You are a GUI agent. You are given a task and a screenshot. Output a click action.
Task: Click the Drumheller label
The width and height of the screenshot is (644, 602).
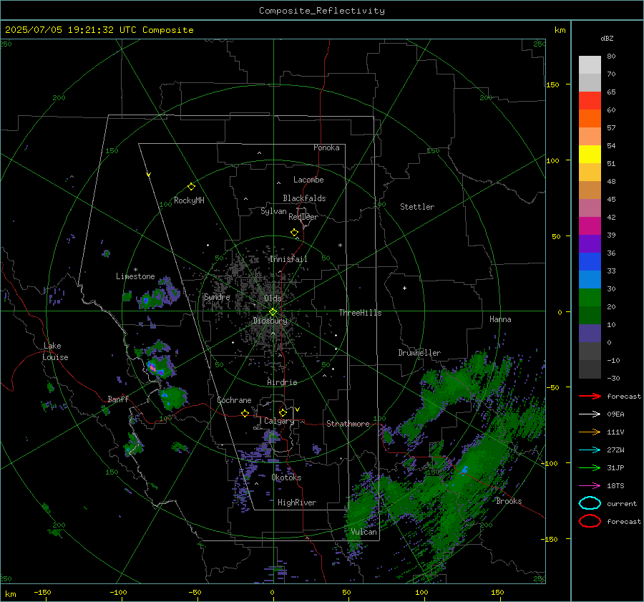(419, 353)
